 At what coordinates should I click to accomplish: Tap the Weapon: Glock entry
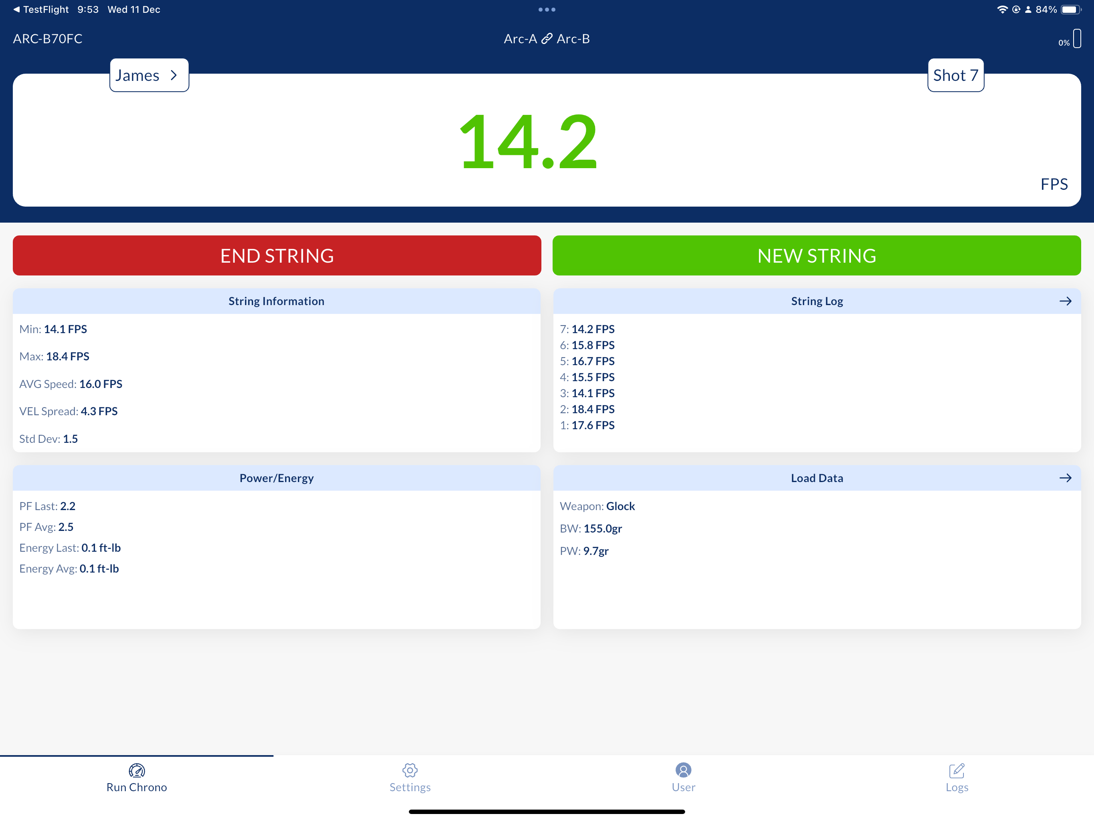pos(597,506)
